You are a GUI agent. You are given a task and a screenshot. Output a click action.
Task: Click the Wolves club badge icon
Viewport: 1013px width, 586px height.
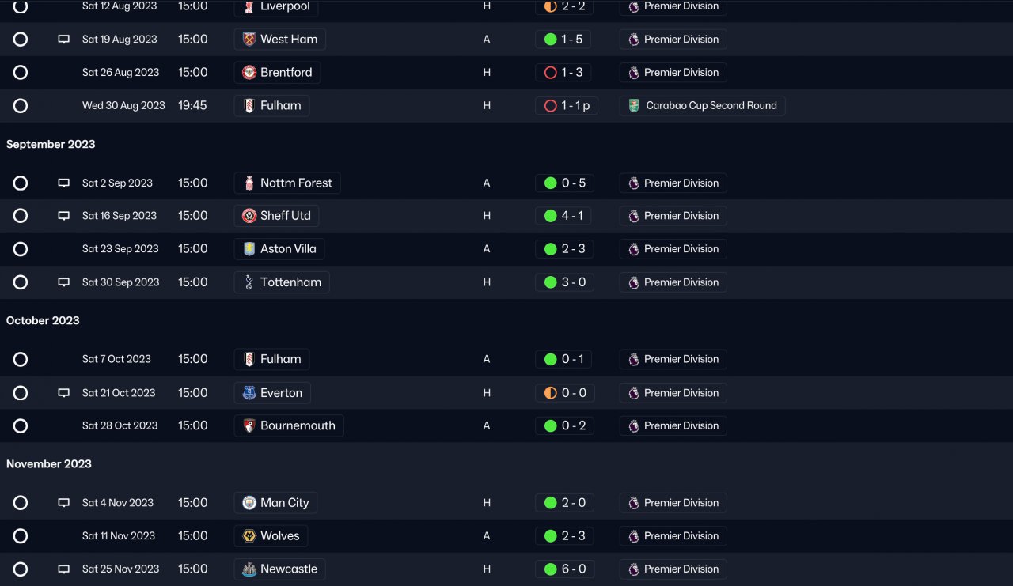(x=249, y=536)
